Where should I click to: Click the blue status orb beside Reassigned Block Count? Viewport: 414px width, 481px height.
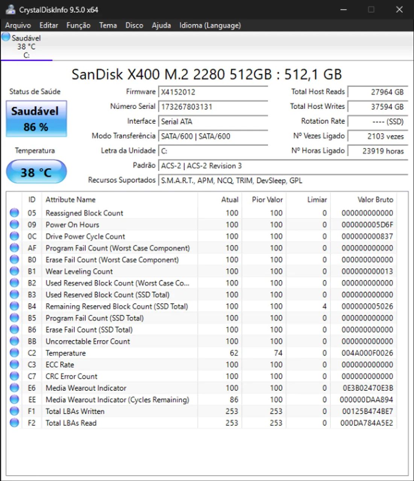(x=14, y=213)
